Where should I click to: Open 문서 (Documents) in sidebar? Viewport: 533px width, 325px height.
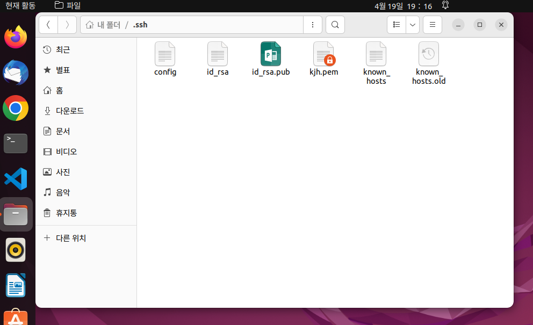[86, 131]
